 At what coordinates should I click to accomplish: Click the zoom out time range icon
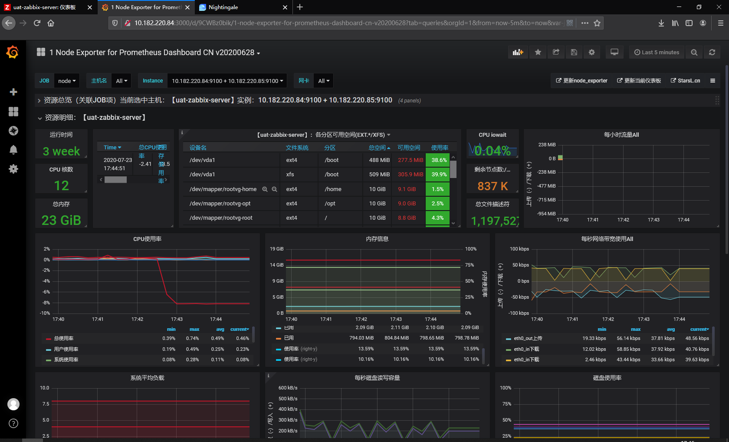694,53
